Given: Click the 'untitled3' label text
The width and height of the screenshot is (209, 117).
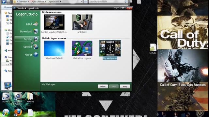Looking at the screenshot, I should pyautogui.click(x=82, y=32).
